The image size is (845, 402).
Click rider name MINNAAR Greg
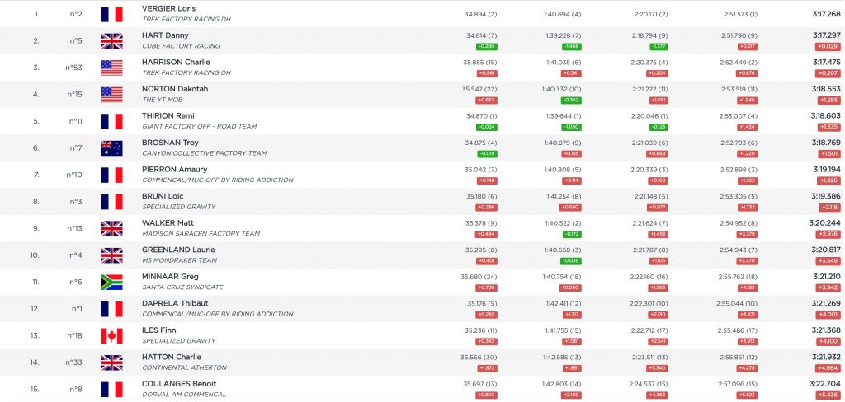pos(170,277)
